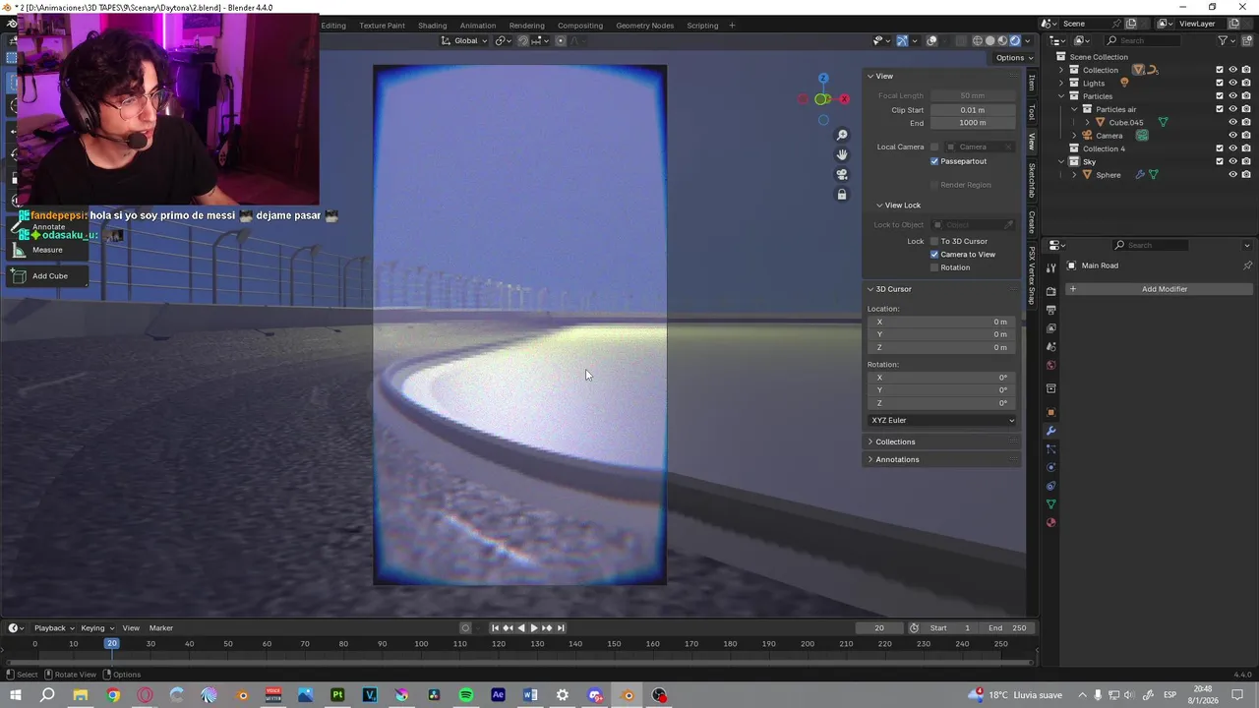This screenshot has height=708, width=1259.
Task: Open the Render properties tab icon
Action: coord(1050,291)
